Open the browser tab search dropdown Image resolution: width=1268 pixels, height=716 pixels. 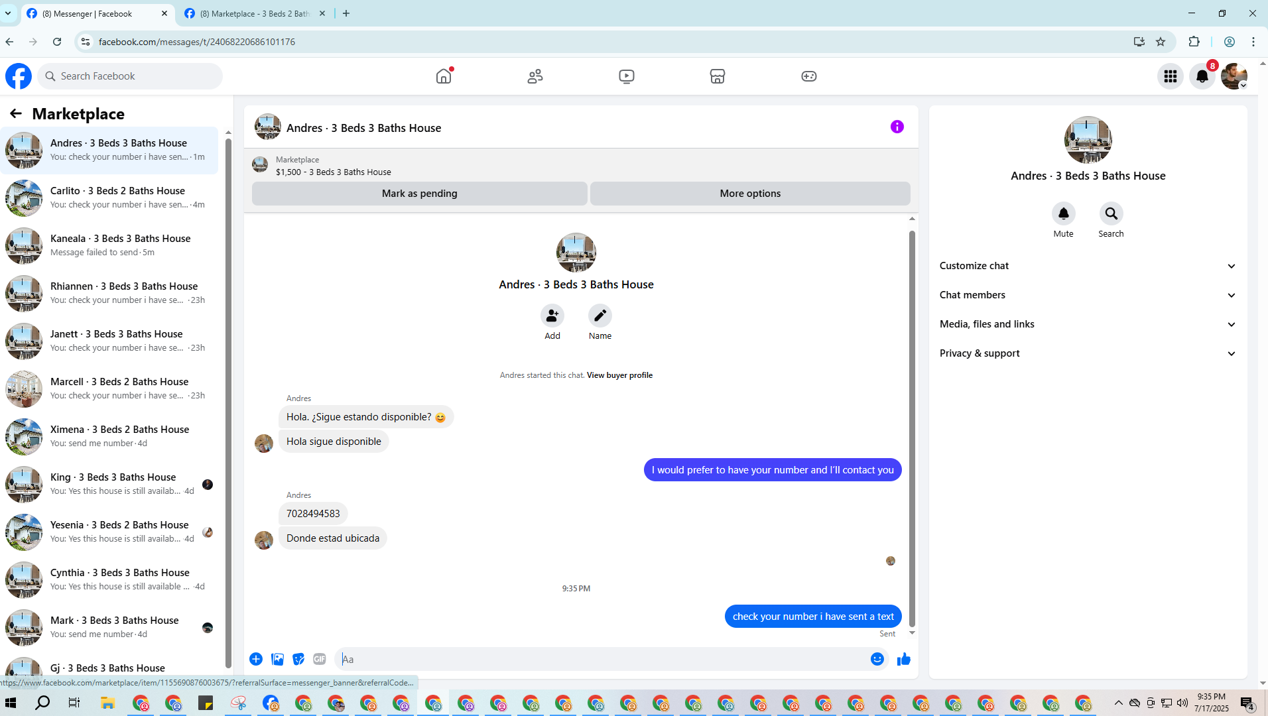click(x=8, y=13)
